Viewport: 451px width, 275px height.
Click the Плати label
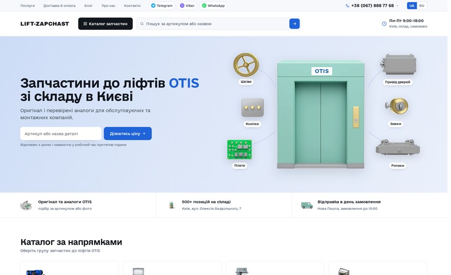pos(240,166)
